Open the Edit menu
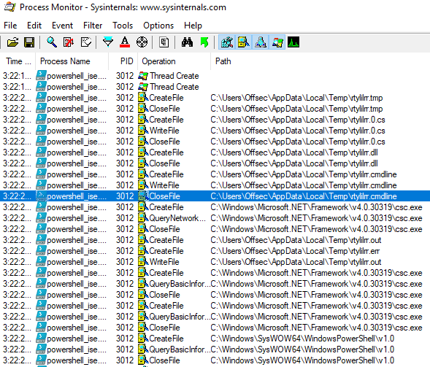 (34, 26)
